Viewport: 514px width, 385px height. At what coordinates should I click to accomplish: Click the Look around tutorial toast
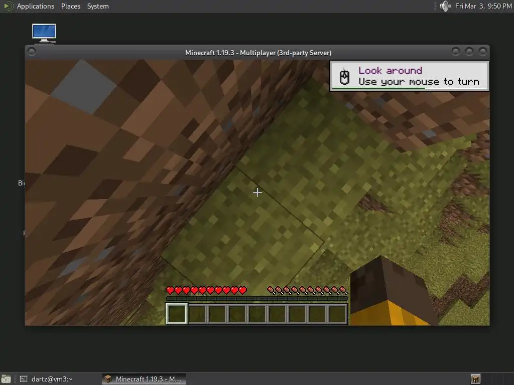[x=410, y=76]
